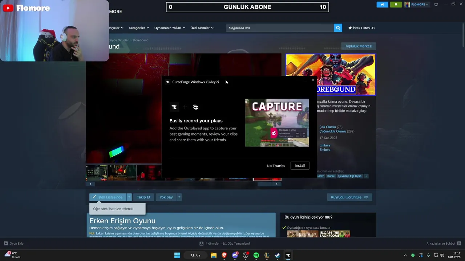Viewport: 465px width, 261px height.
Task: Open Topluluk Merkezi button
Action: point(359,46)
